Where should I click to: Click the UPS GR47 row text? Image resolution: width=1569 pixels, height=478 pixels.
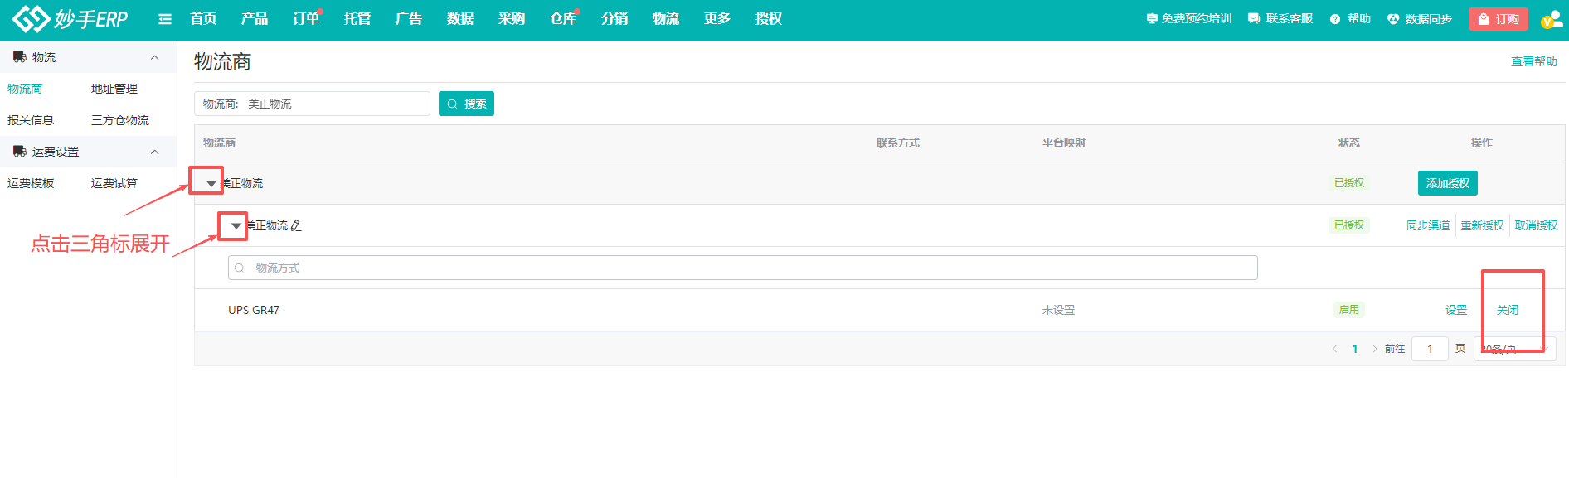(254, 310)
